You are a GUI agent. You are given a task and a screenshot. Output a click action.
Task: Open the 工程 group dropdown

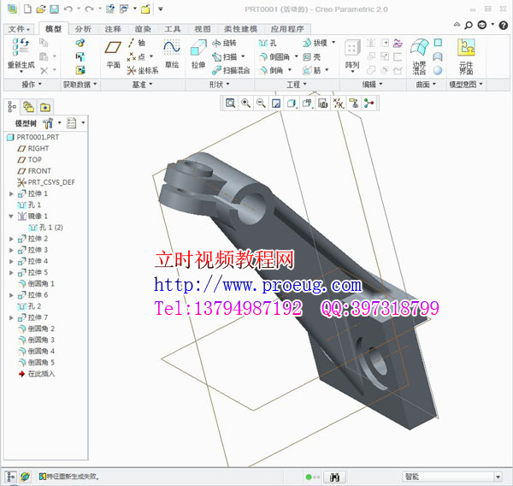tap(297, 85)
